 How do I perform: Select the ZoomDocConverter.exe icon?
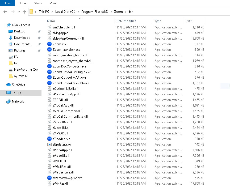click(x=49, y=66)
